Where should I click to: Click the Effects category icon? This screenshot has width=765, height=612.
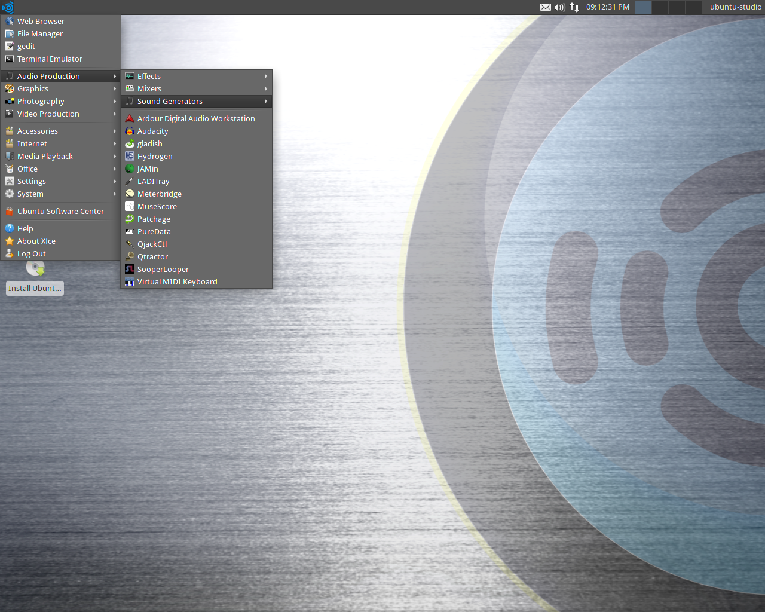(x=130, y=76)
